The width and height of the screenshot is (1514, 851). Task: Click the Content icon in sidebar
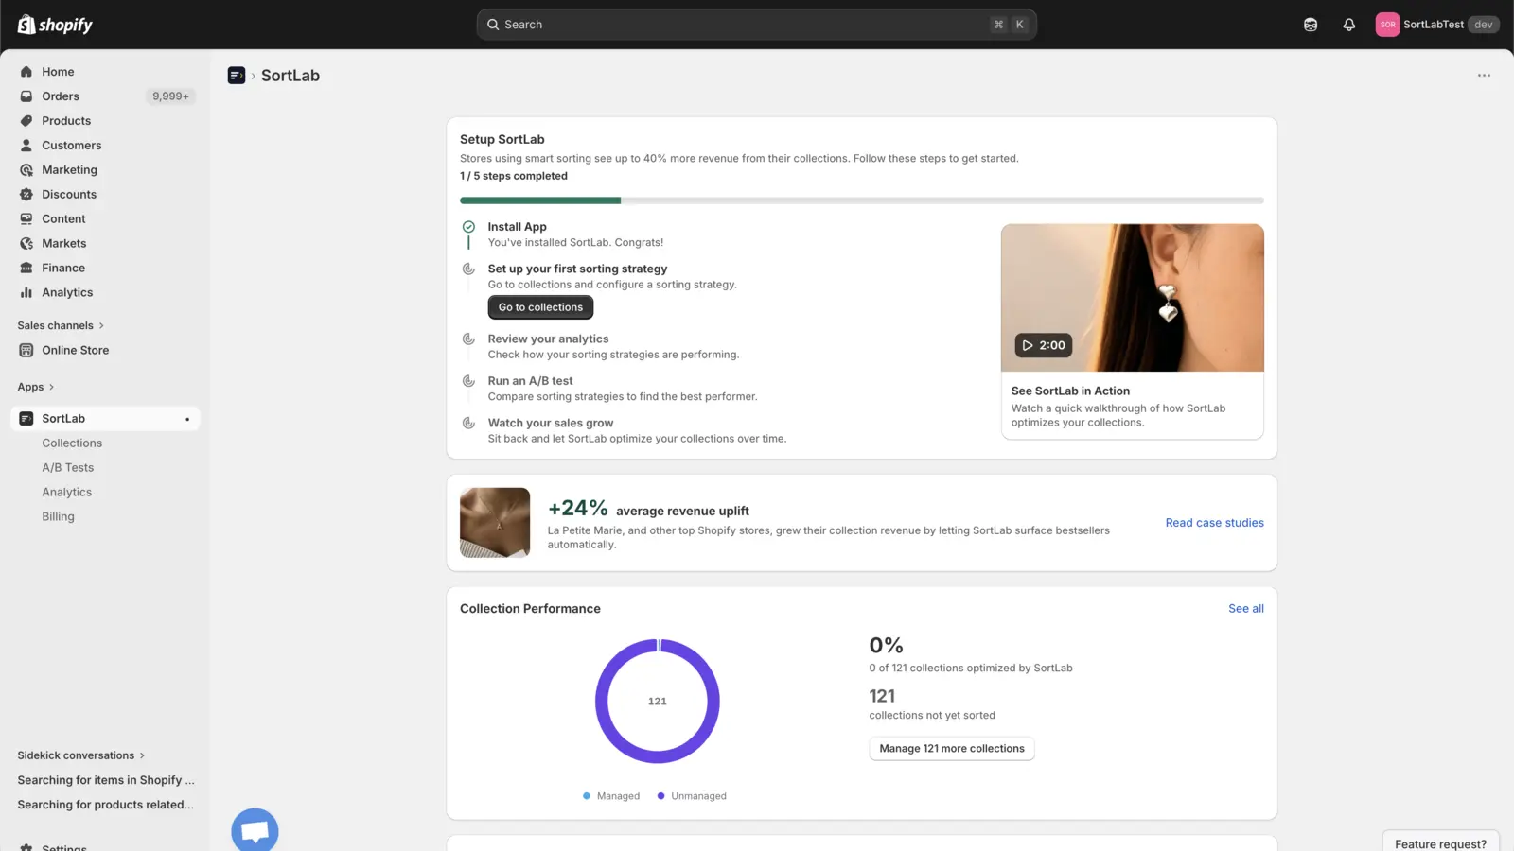coord(26,219)
